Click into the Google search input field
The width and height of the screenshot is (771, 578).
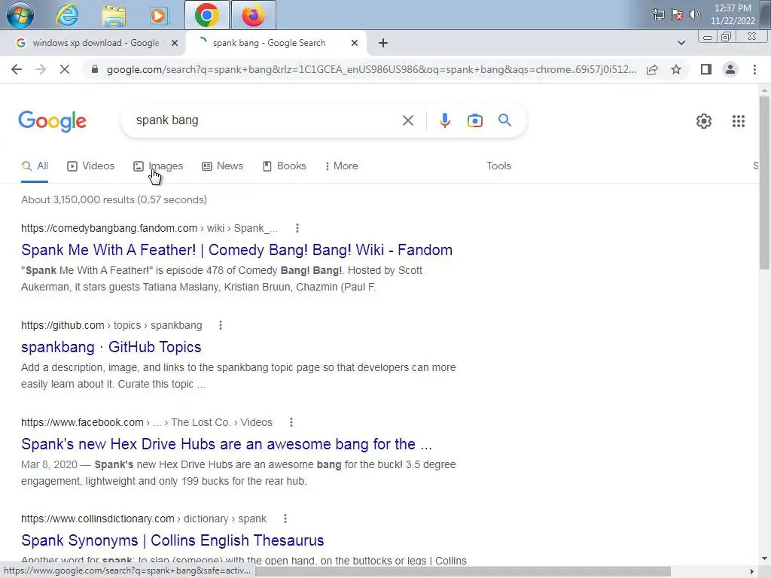[x=266, y=120]
